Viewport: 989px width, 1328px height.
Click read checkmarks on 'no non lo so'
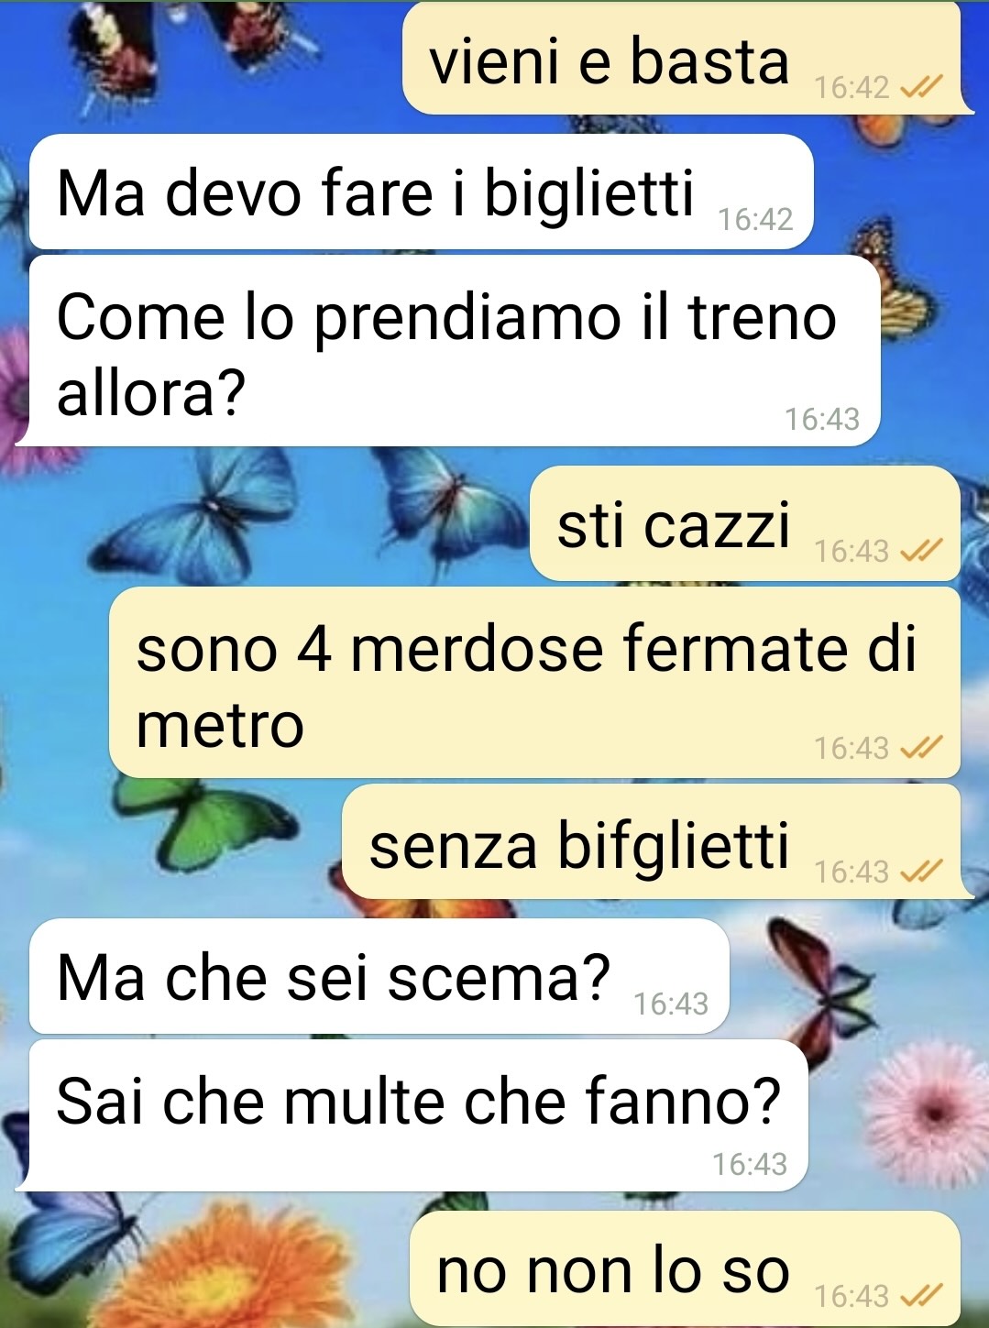pyautogui.click(x=921, y=1296)
